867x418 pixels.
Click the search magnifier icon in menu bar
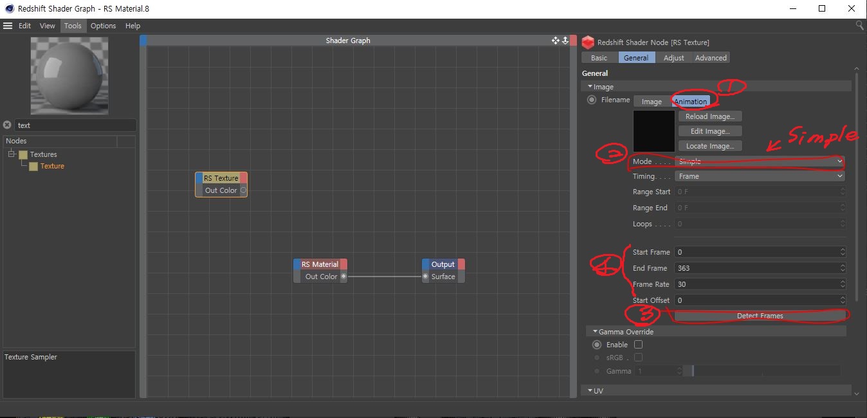pyautogui.click(x=860, y=25)
